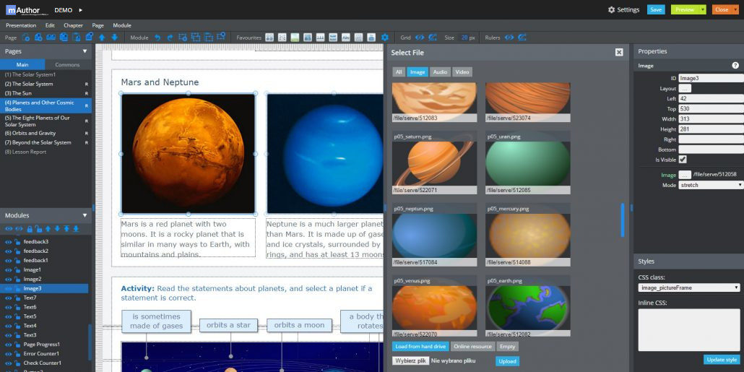The image size is (744, 372).
Task: Collapse the Pages panel triangle
Action: (x=85, y=51)
